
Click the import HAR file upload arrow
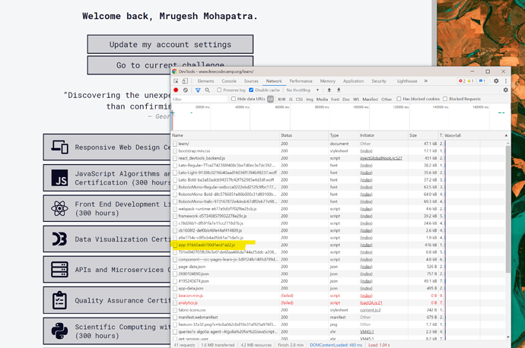coord(329,90)
